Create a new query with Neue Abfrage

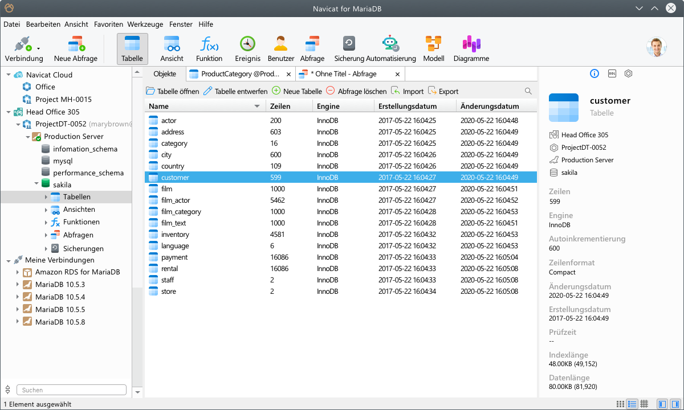(x=76, y=49)
